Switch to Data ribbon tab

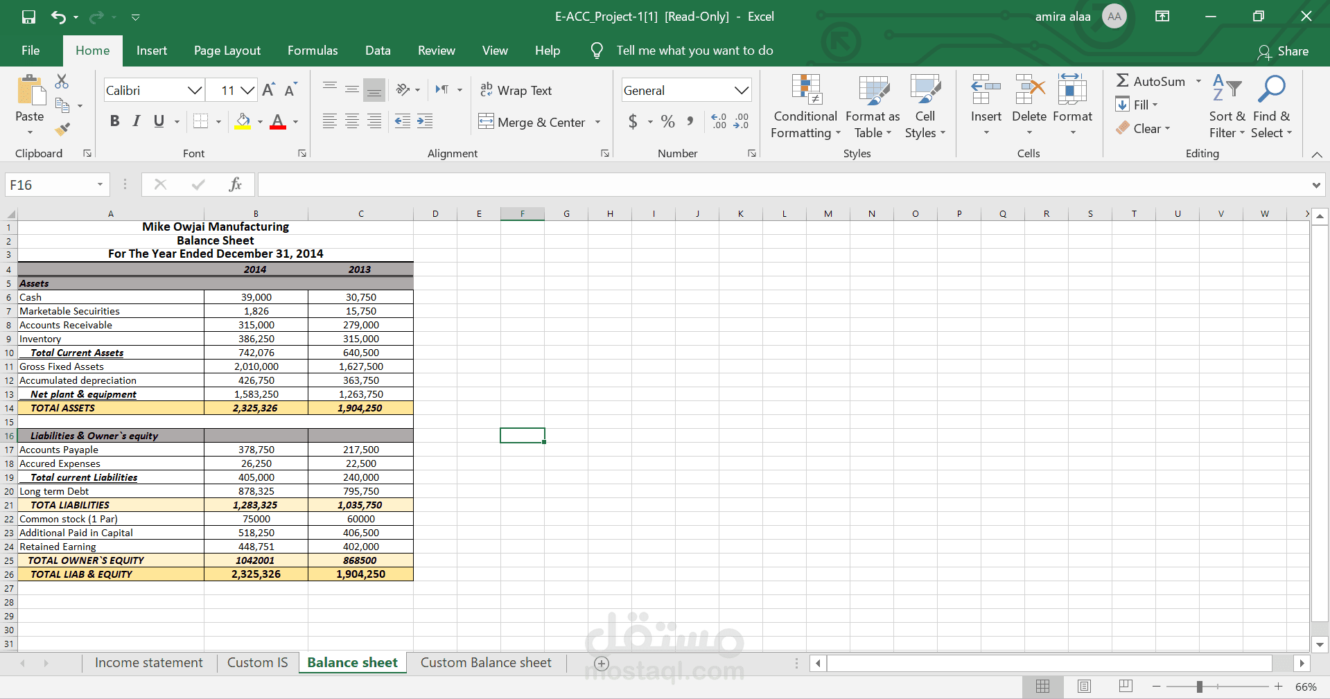point(378,51)
